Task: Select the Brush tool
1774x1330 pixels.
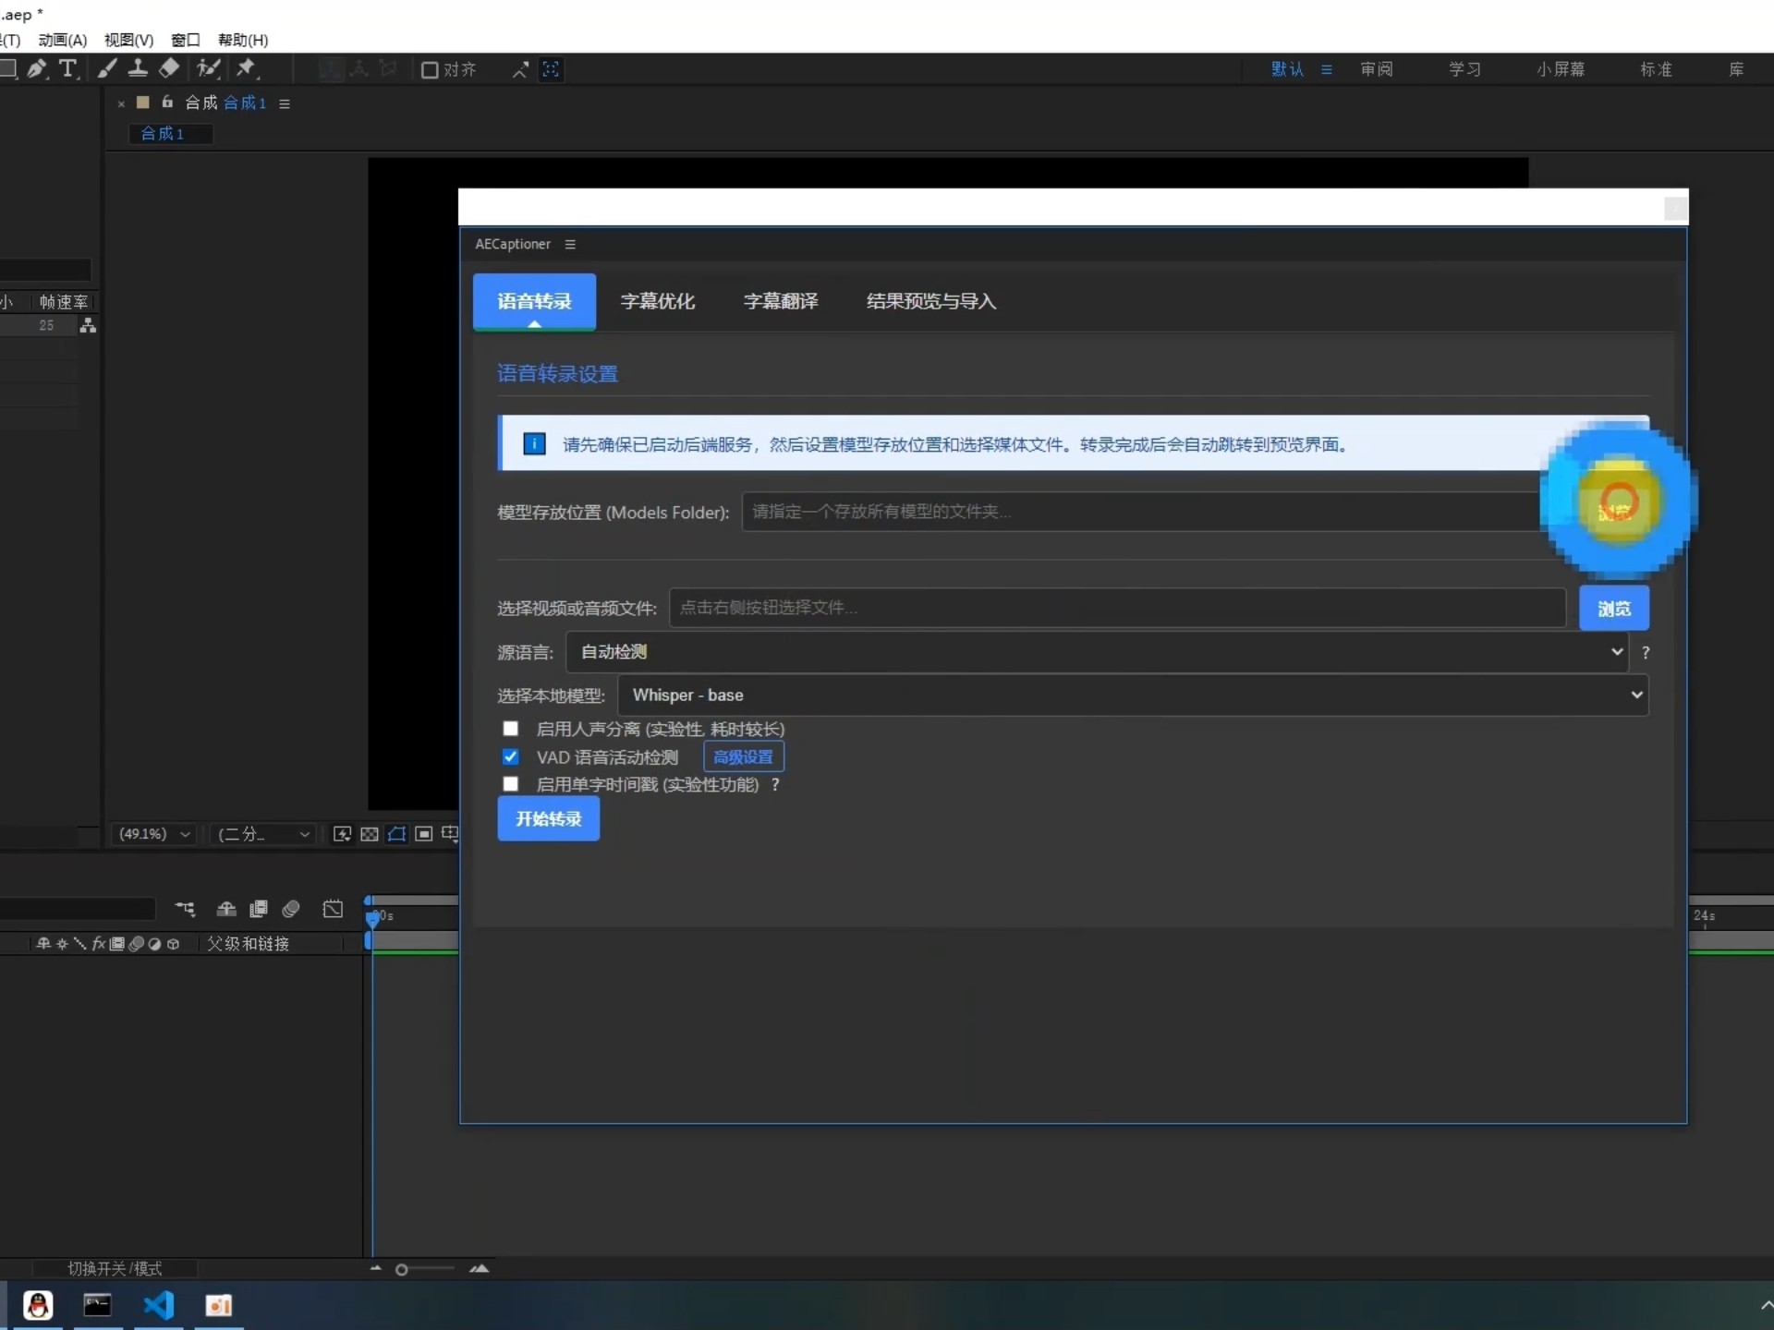Action: (x=107, y=68)
